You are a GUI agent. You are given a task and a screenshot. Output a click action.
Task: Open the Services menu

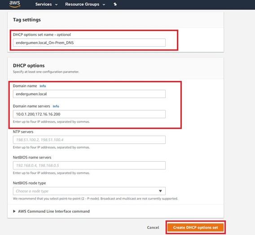(46, 4)
